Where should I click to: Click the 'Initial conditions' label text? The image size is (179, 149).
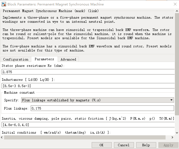pyautogui.click(x=19, y=133)
